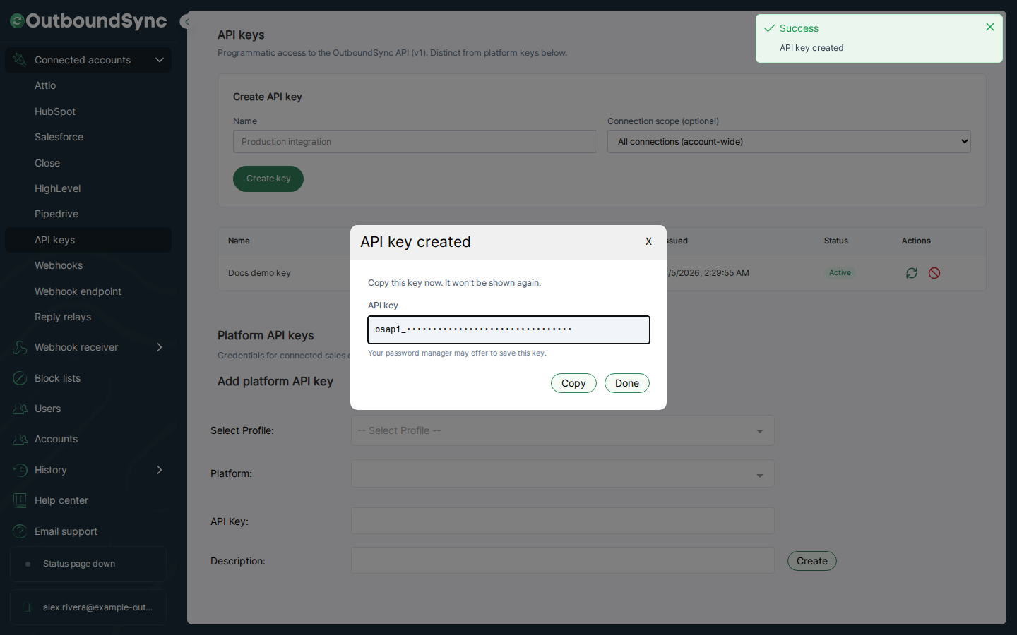
Task: Click the Description input field
Action: pyautogui.click(x=563, y=560)
